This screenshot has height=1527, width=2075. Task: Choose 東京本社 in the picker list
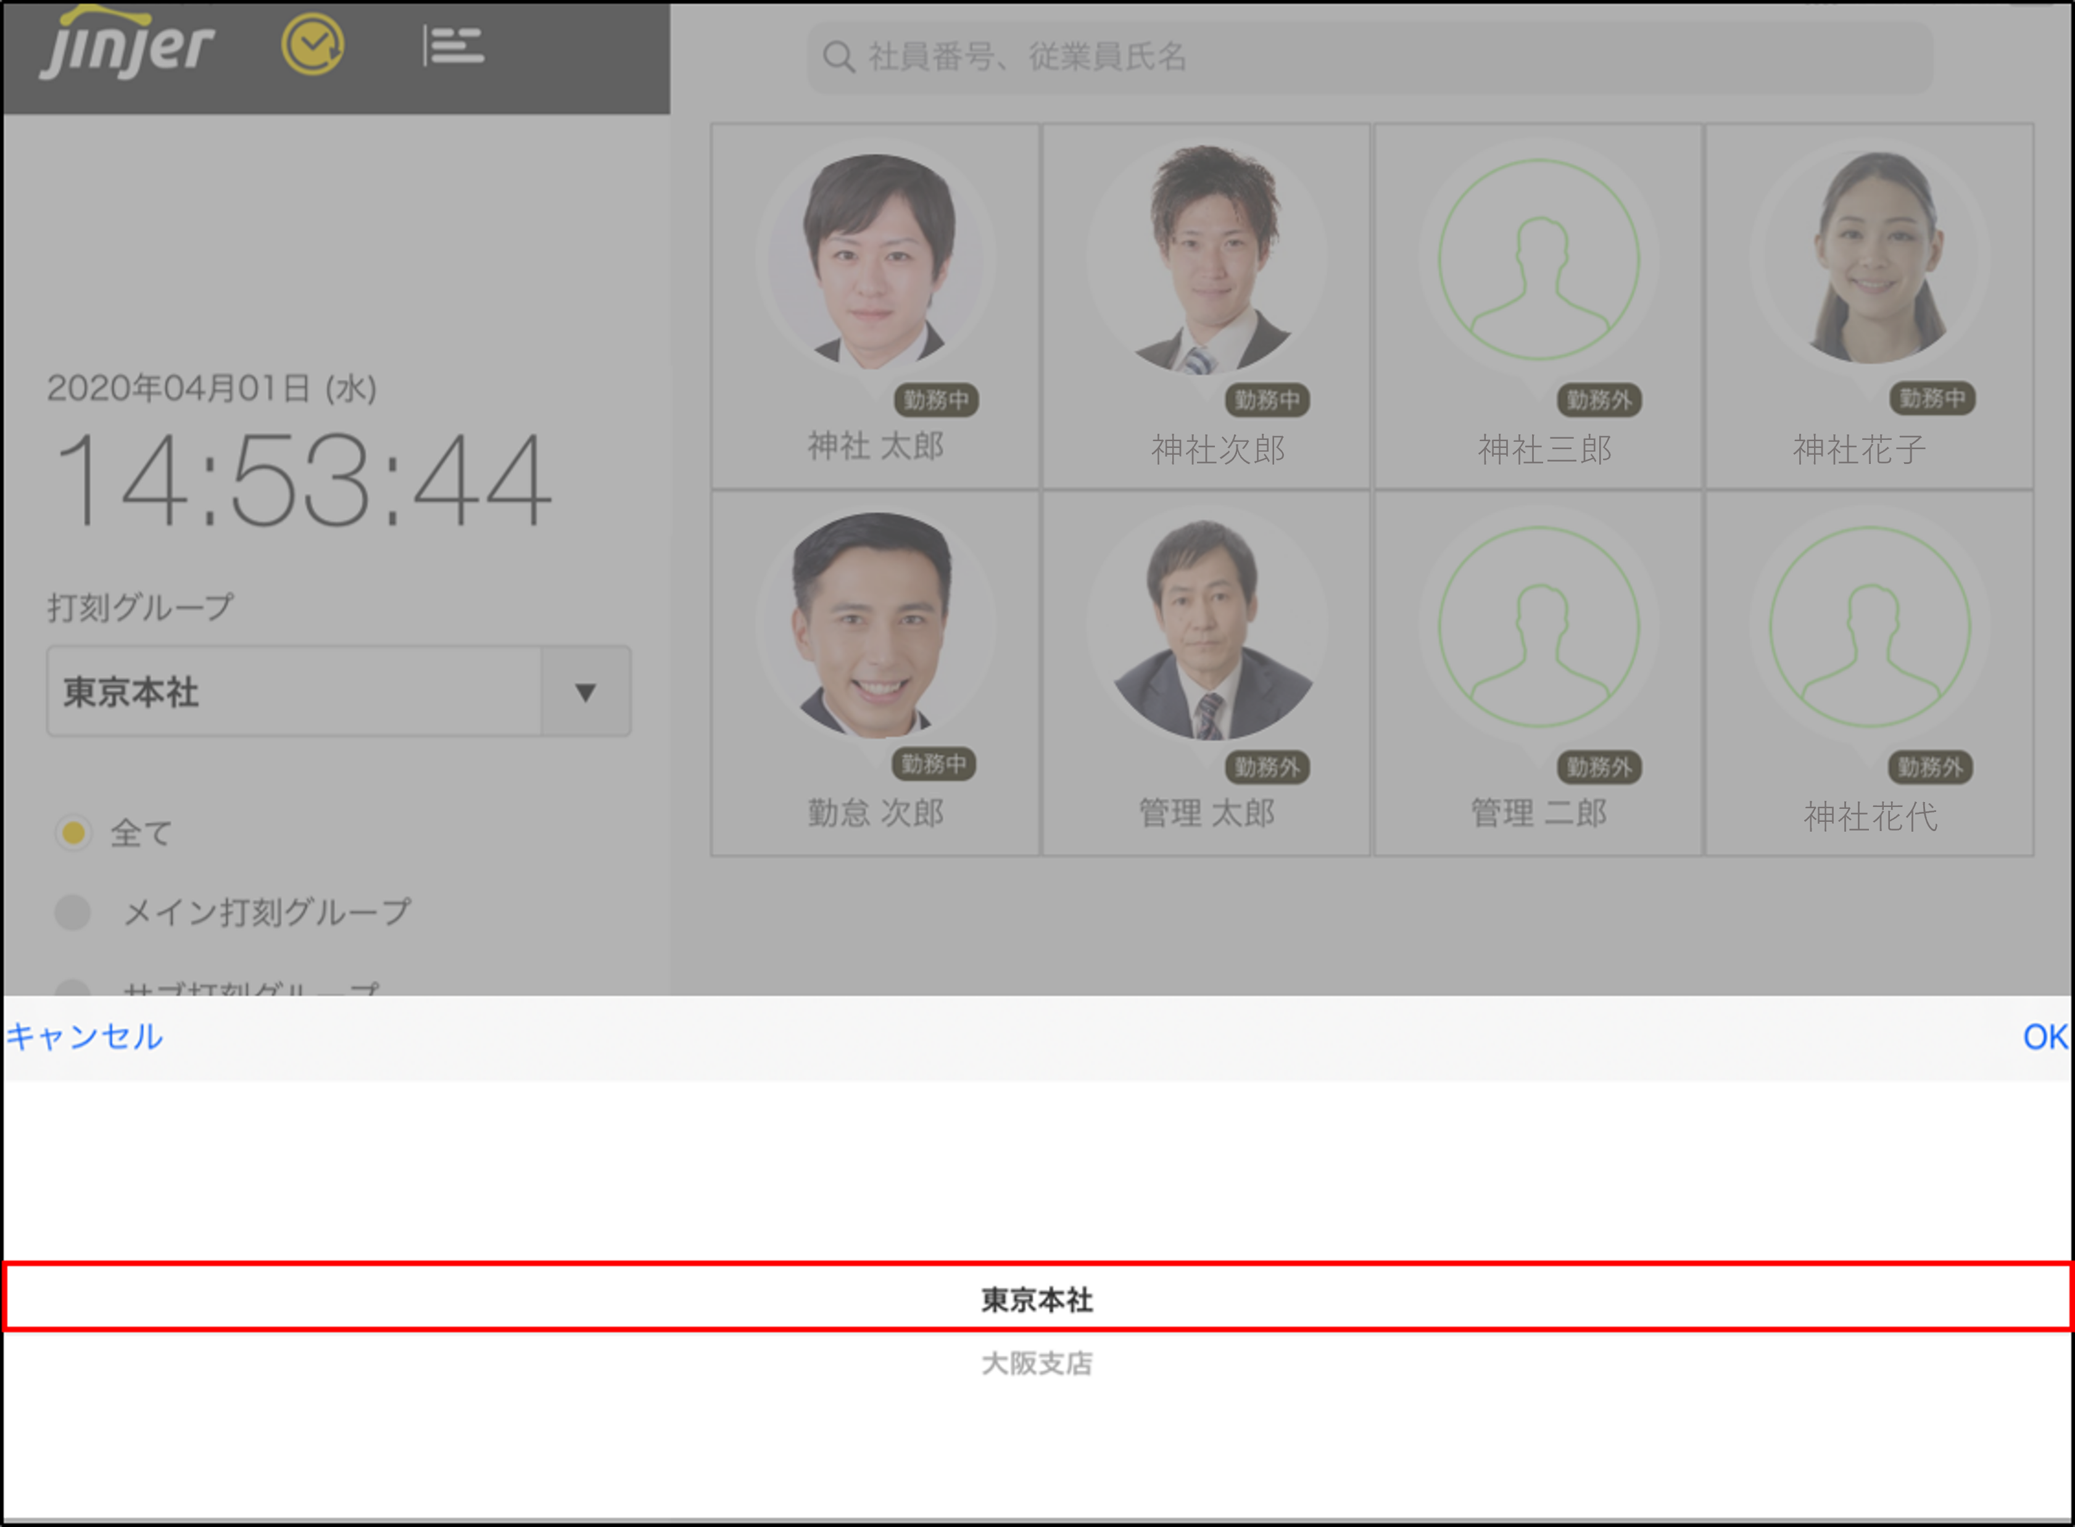[x=1037, y=1299]
